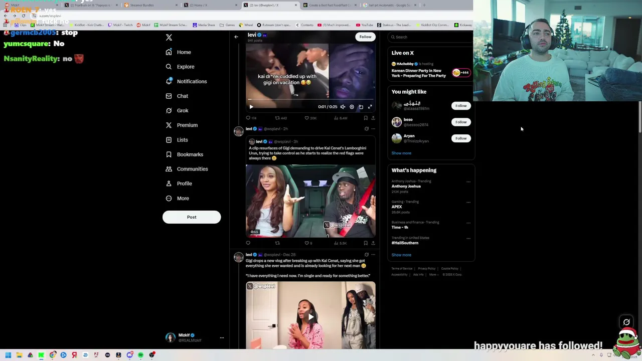The height and width of the screenshot is (361, 642).
Task: Play the Gigi vlog video
Action: click(x=310, y=316)
